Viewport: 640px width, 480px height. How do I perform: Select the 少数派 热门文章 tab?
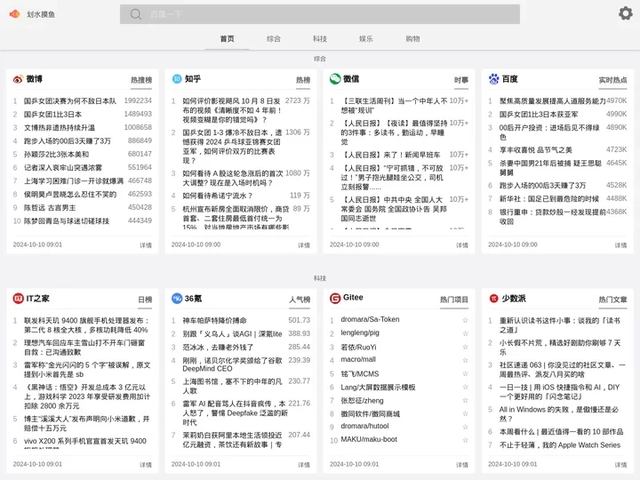click(612, 300)
